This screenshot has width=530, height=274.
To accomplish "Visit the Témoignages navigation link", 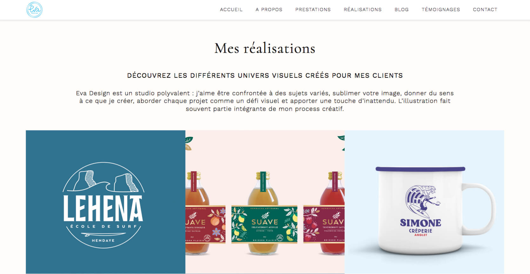I will tap(441, 10).
